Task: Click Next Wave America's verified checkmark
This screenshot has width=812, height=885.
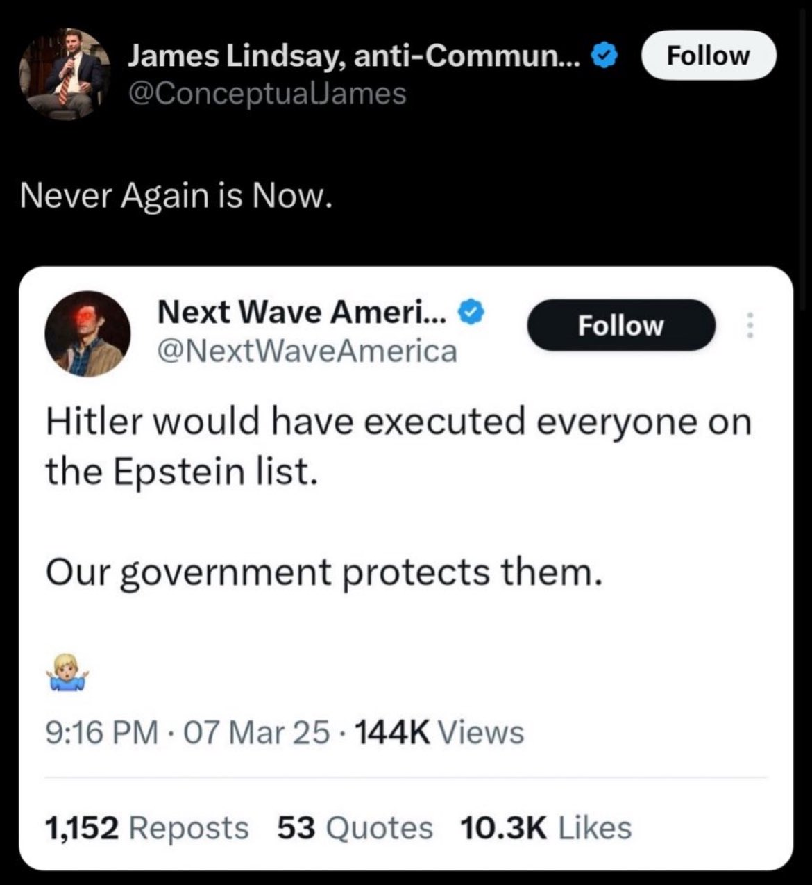Action: (471, 312)
